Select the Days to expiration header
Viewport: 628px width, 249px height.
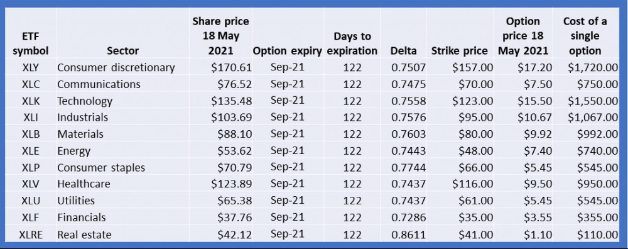352,44
